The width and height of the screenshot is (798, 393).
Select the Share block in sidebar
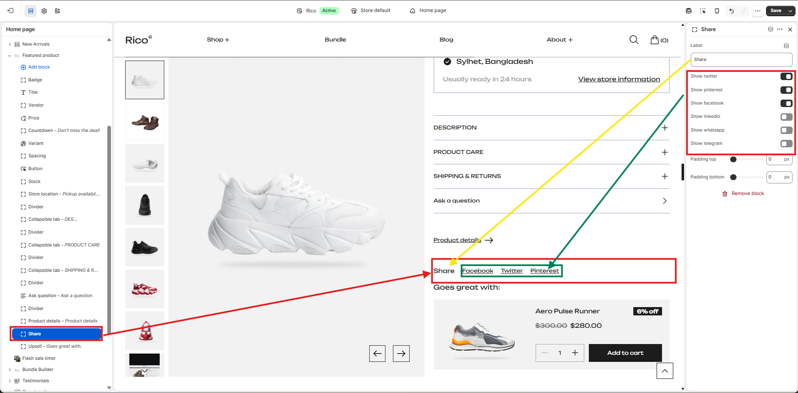[x=57, y=334]
